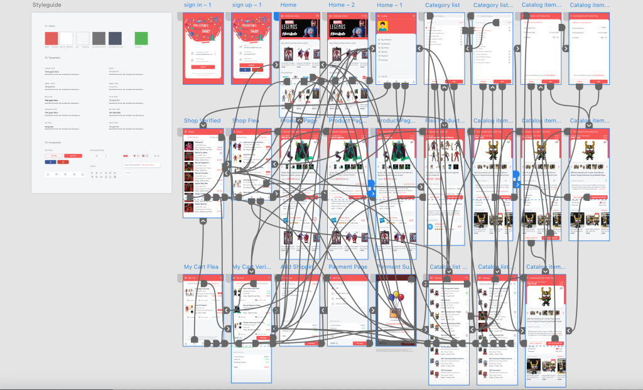The image size is (643, 390).
Task: Pick the red color swatch in Styleguide
Action: (x=51, y=38)
